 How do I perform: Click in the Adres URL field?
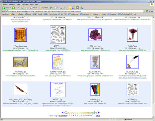tap(74, 11)
